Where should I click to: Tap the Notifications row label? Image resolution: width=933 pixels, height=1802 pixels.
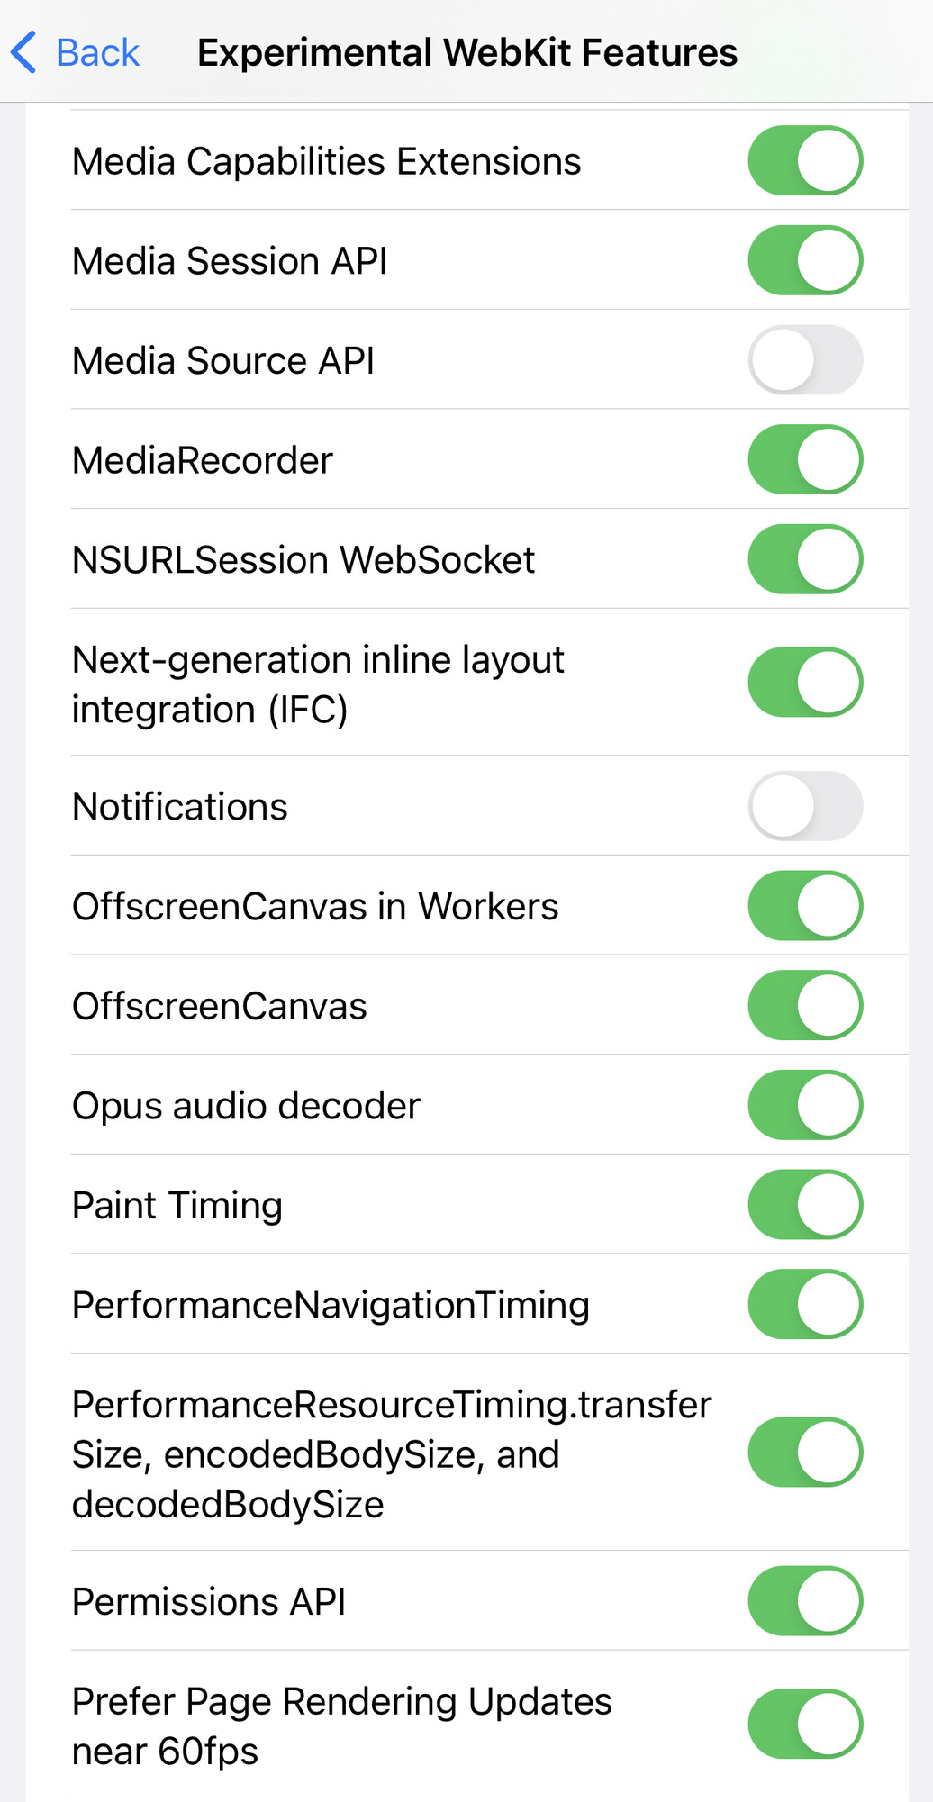[x=180, y=807]
